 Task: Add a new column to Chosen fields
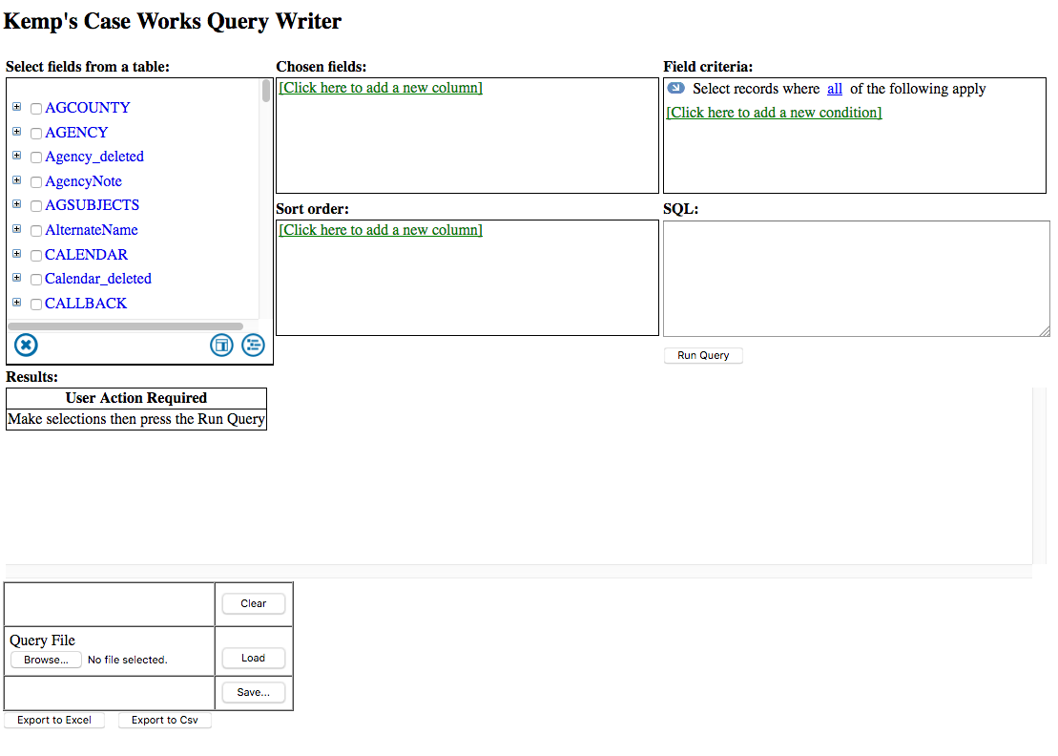point(381,88)
